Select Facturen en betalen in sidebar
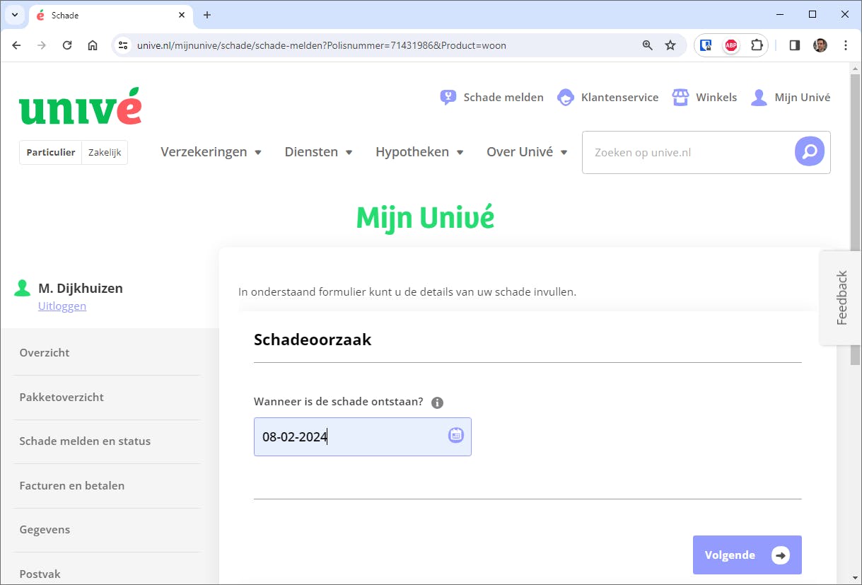Viewport: 862px width, 585px height. click(71, 485)
